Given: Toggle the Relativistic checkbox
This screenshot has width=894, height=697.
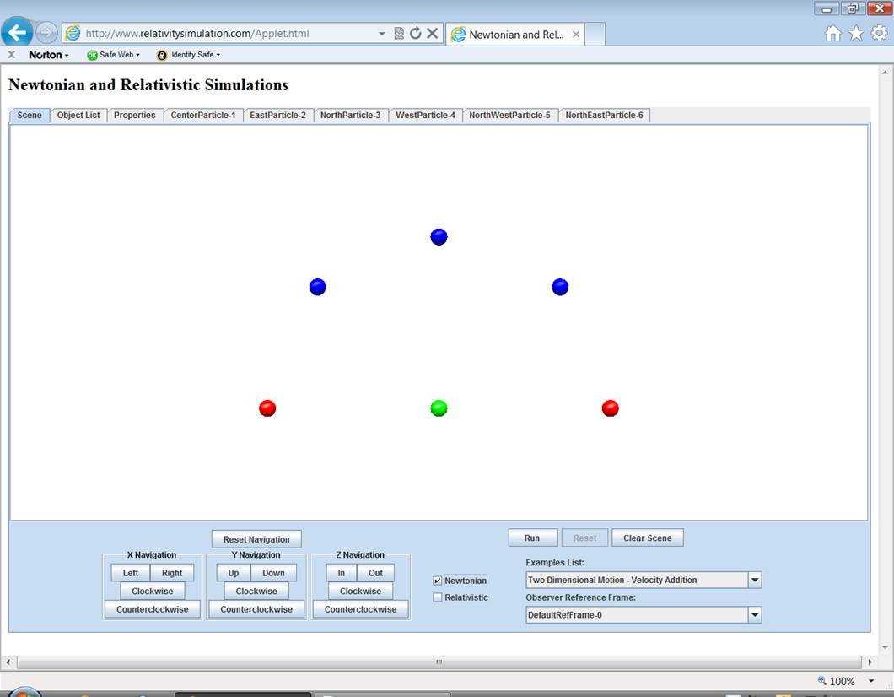Looking at the screenshot, I should pos(438,597).
